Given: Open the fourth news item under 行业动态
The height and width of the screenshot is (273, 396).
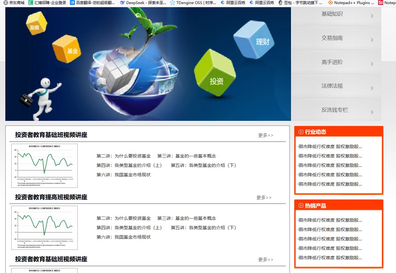Looking at the screenshot, I should [330, 175].
